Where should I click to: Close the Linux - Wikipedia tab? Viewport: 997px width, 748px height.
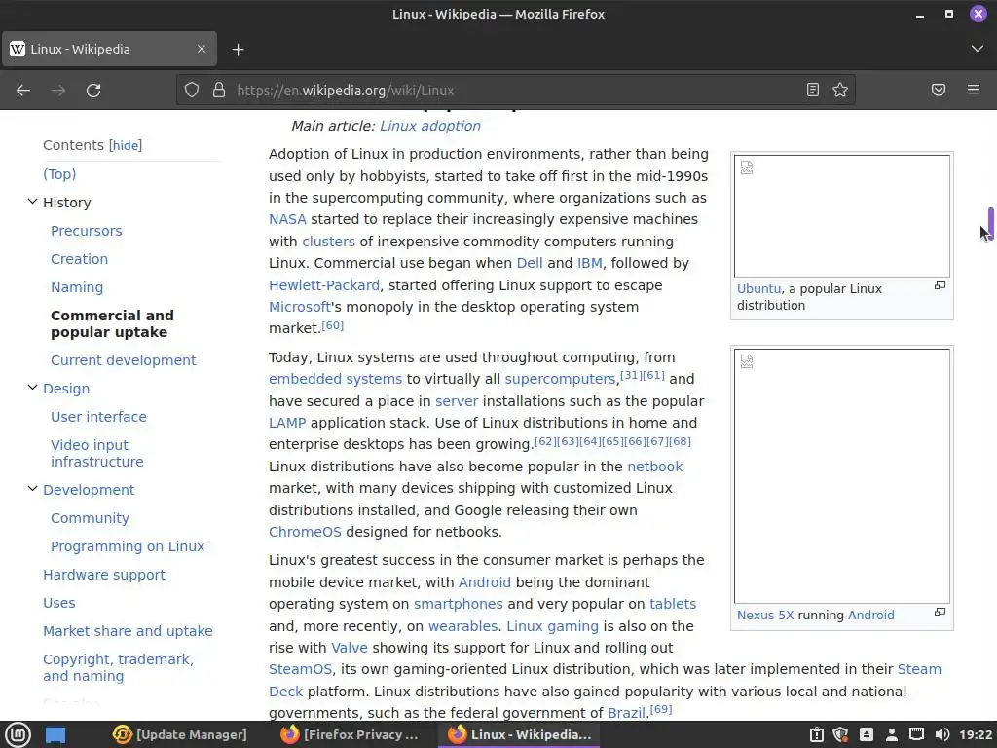[202, 49]
